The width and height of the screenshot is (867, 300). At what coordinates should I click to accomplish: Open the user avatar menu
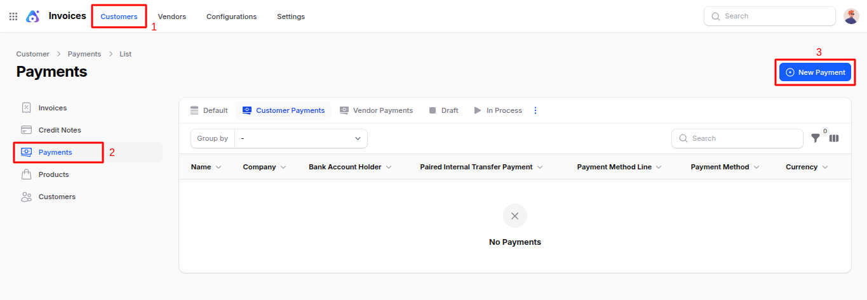851,16
